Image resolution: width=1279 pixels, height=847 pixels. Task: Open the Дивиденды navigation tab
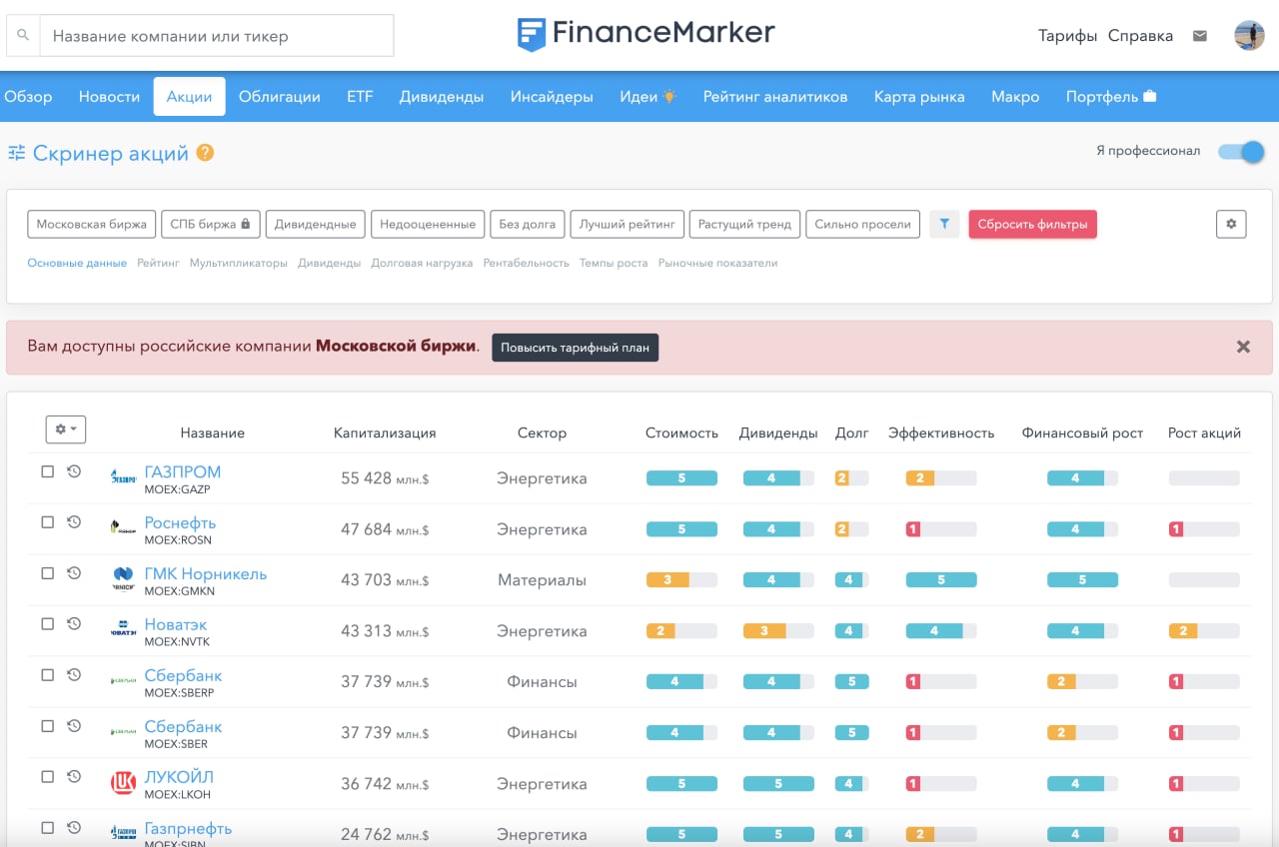[x=442, y=97]
